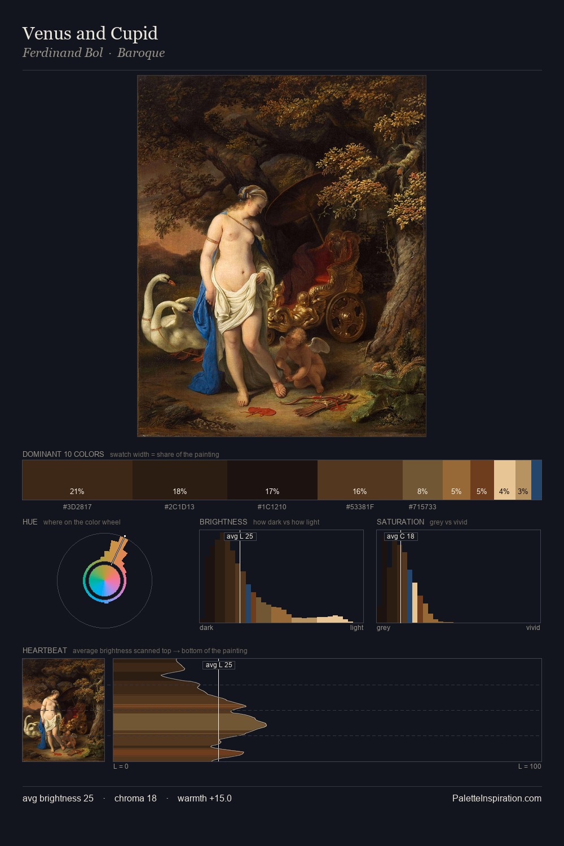Click "swatch width = share of the painting" caption
Image resolution: width=564 pixels, height=846 pixels.
click(x=165, y=455)
